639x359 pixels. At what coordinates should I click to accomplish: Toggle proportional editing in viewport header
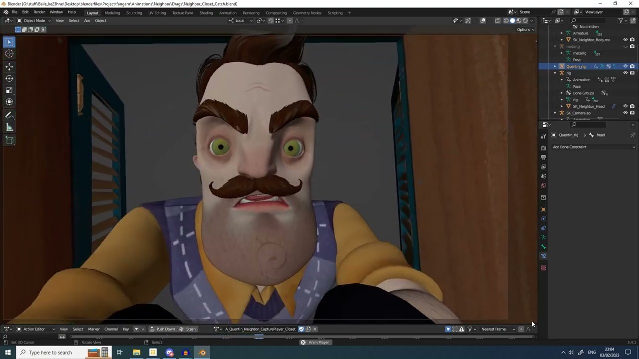click(x=290, y=20)
